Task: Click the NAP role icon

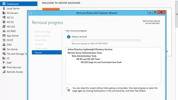Action: (4, 63)
